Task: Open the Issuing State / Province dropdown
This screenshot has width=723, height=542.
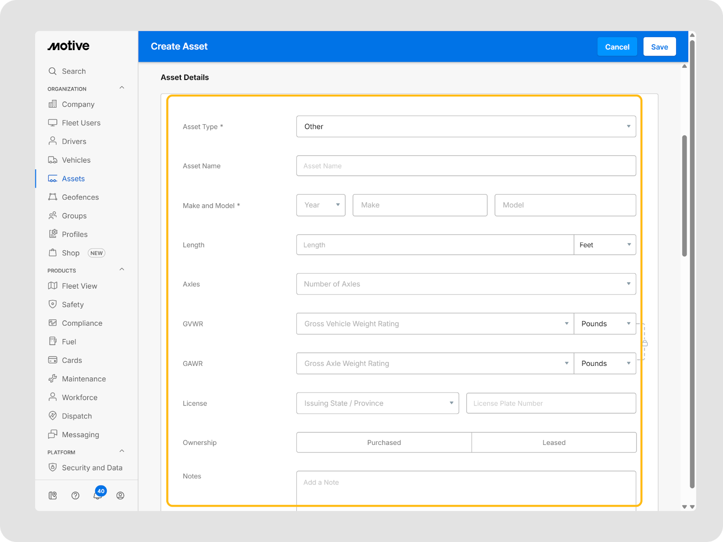Action: pyautogui.click(x=377, y=403)
